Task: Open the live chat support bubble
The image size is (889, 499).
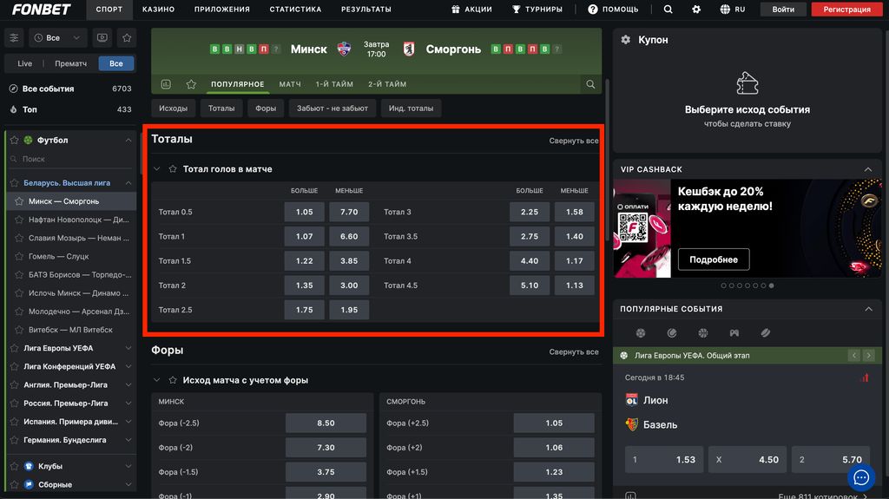Action: (x=860, y=477)
